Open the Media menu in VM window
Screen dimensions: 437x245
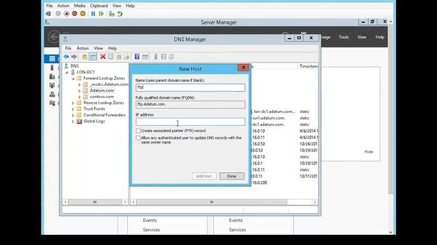[x=79, y=5]
